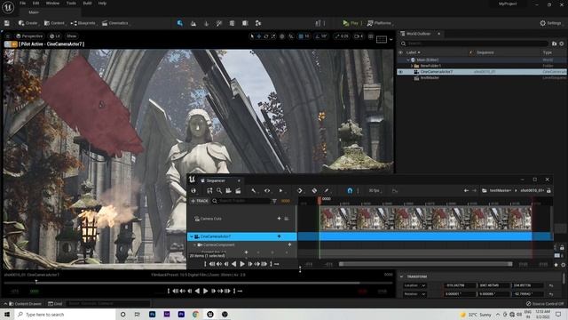This screenshot has width=568, height=320.
Task: Play the sequence in Sequencer transport
Action: pos(242,264)
